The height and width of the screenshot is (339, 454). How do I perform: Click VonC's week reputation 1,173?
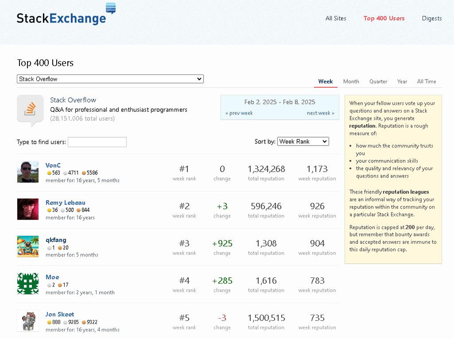[x=317, y=169]
